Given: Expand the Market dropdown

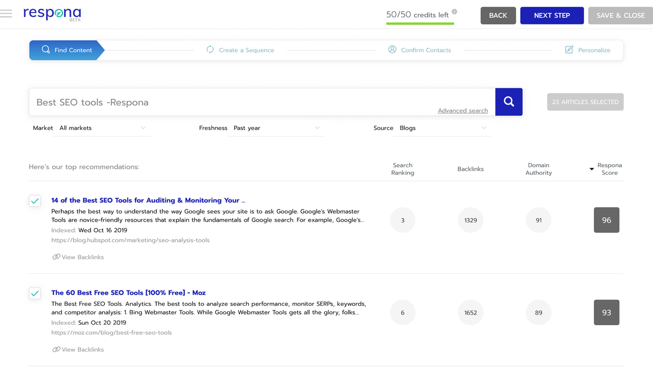Looking at the screenshot, I should 102,128.
